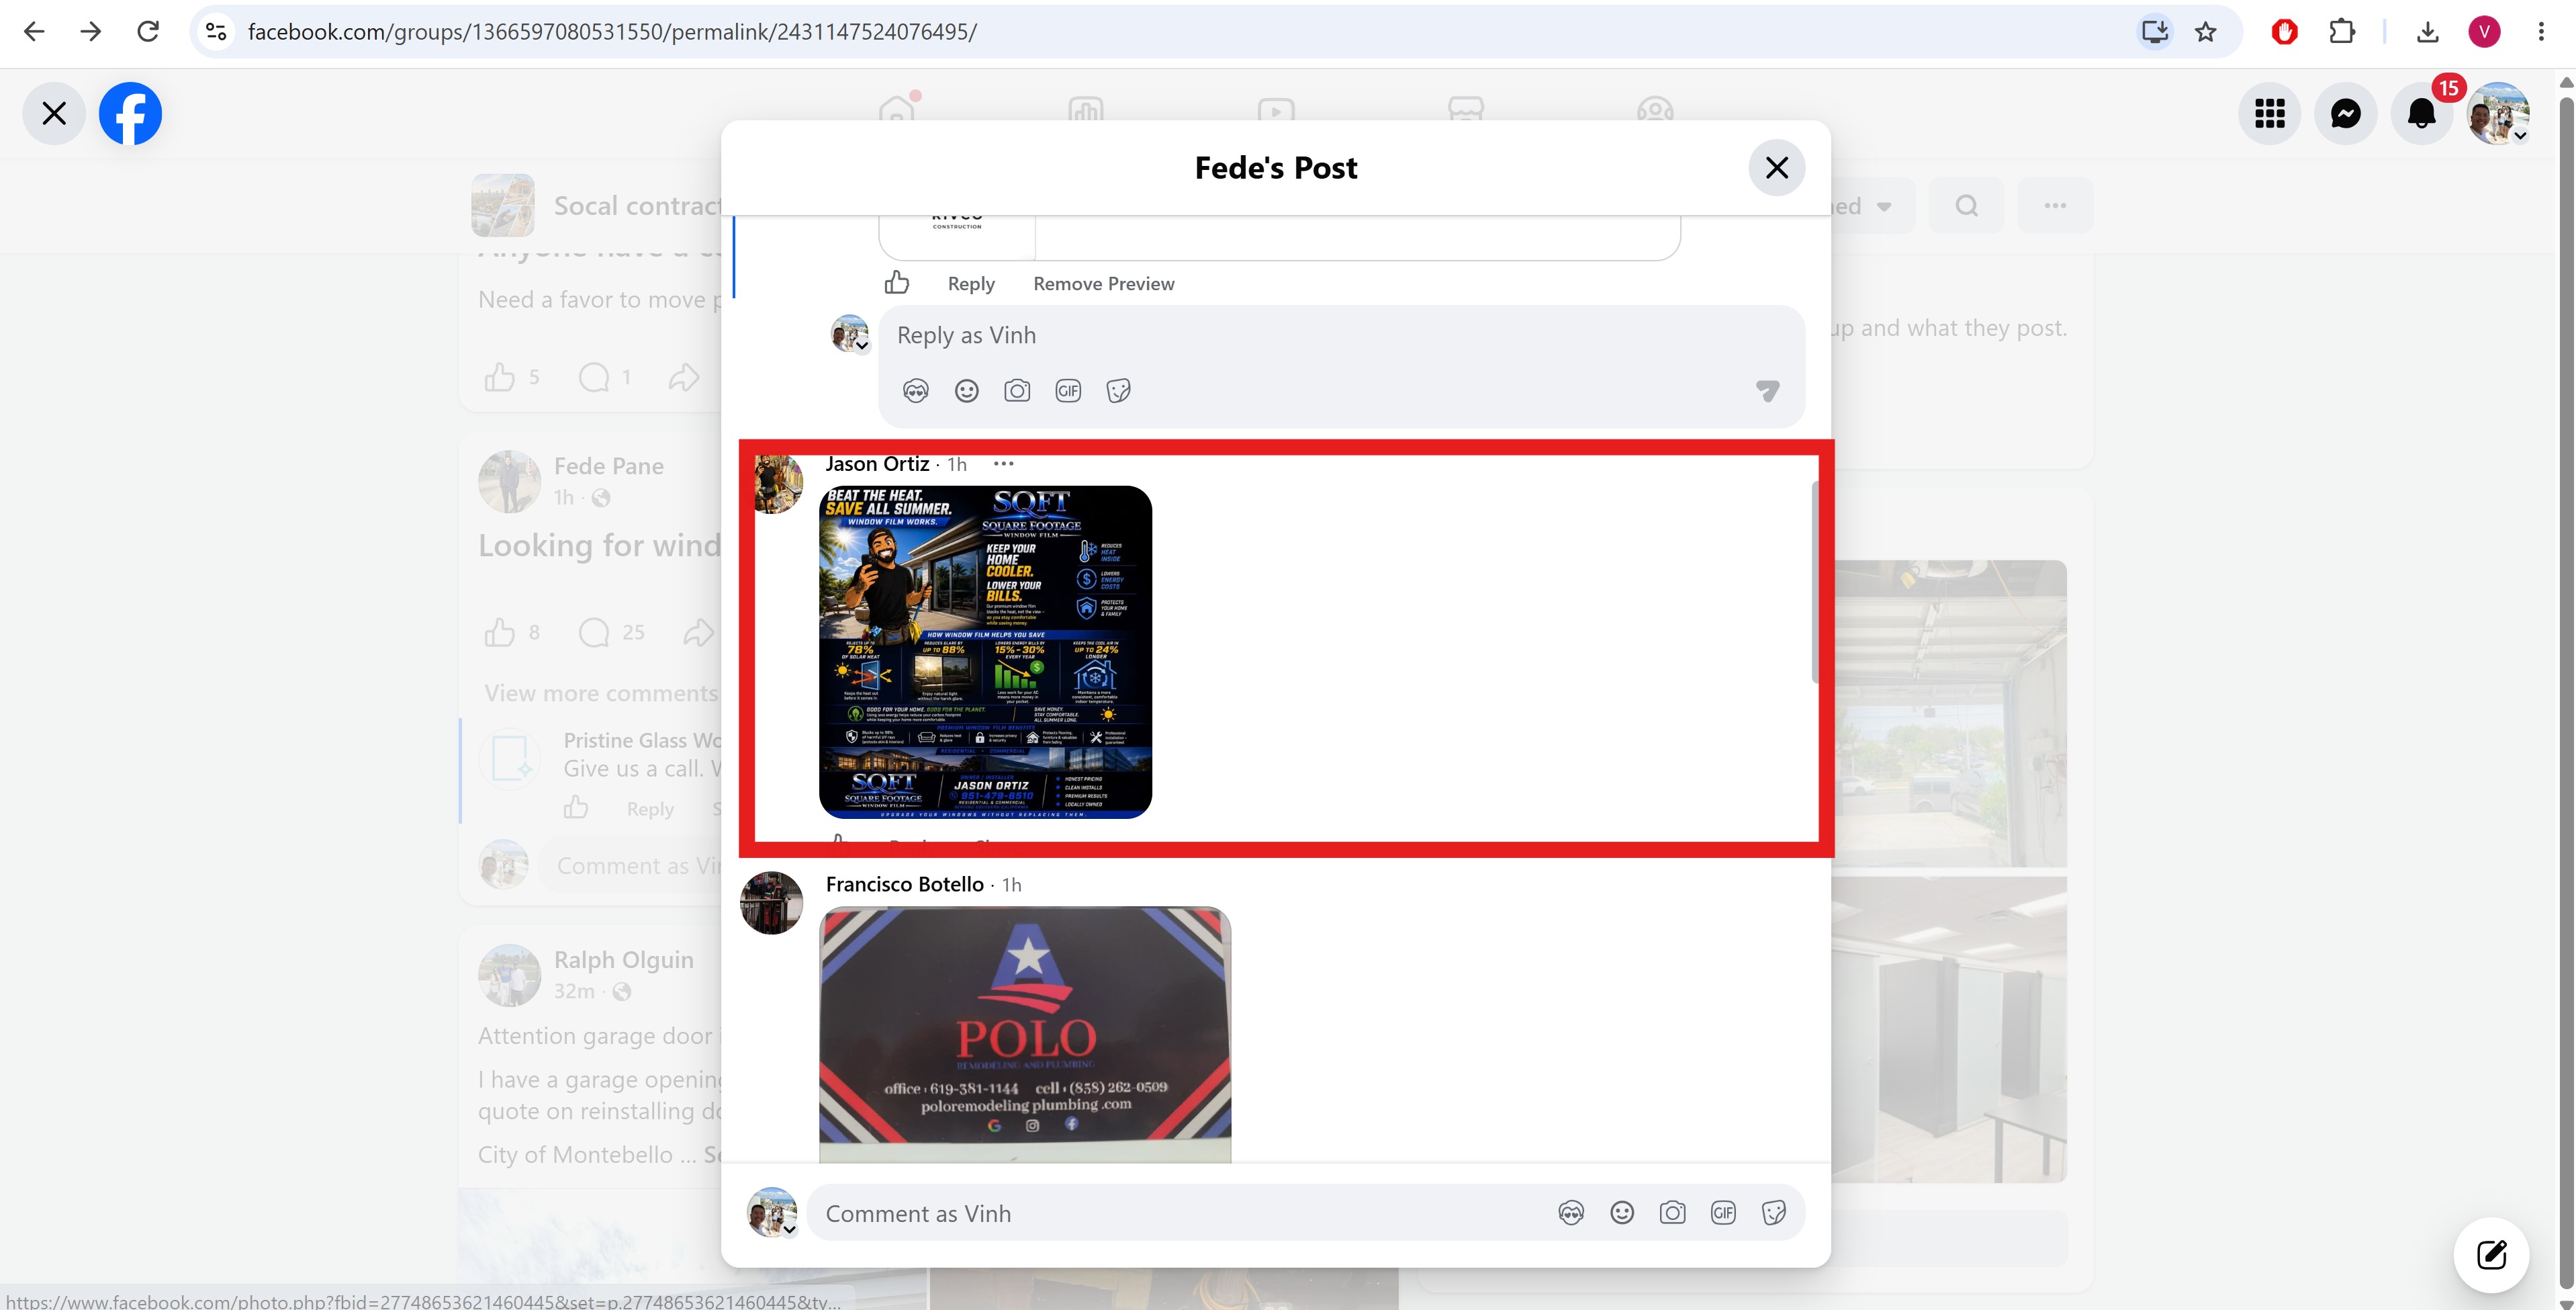Insert an emoji in the reply box
This screenshot has width=2576, height=1310.
point(967,390)
